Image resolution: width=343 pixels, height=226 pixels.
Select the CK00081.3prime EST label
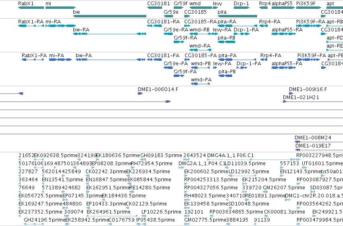click(x=285, y=212)
